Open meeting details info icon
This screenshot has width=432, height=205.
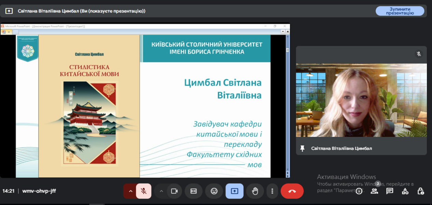[359, 191]
